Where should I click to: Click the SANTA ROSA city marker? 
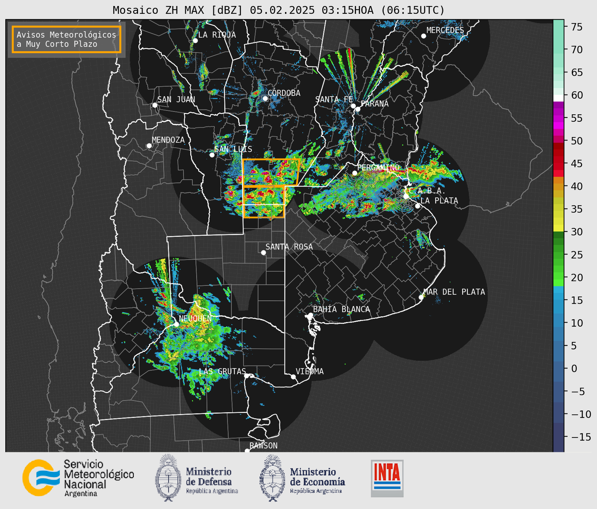[x=263, y=253]
